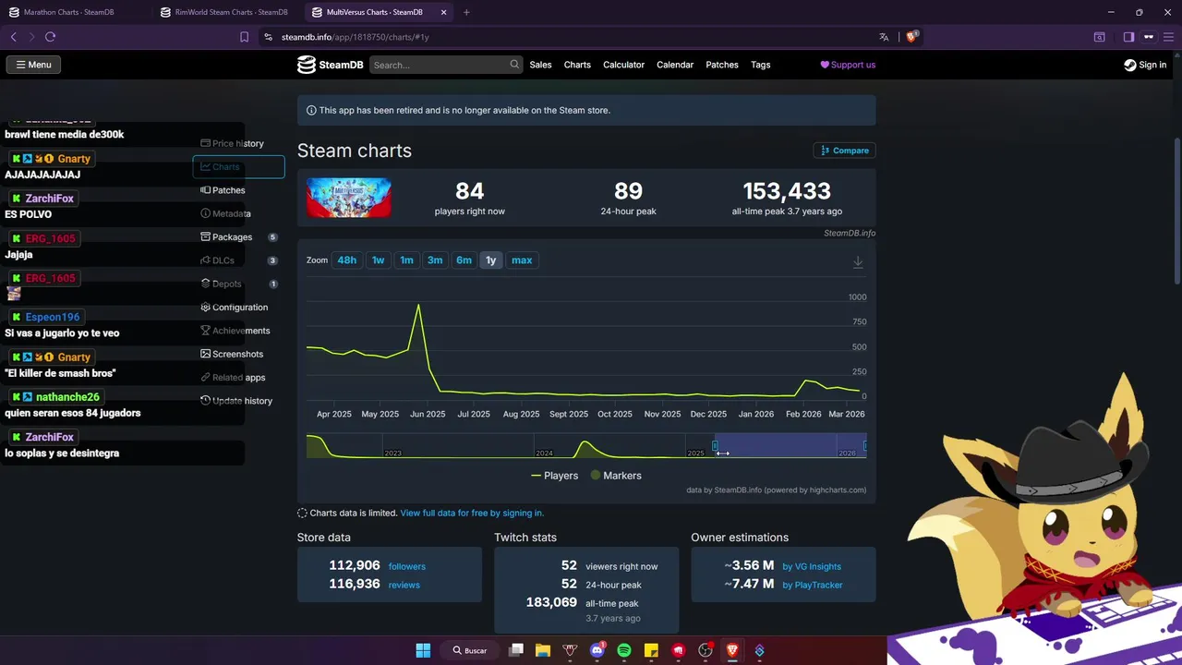The height and width of the screenshot is (665, 1182).
Task: Open the 'by PlayTracker' link
Action: (813, 585)
